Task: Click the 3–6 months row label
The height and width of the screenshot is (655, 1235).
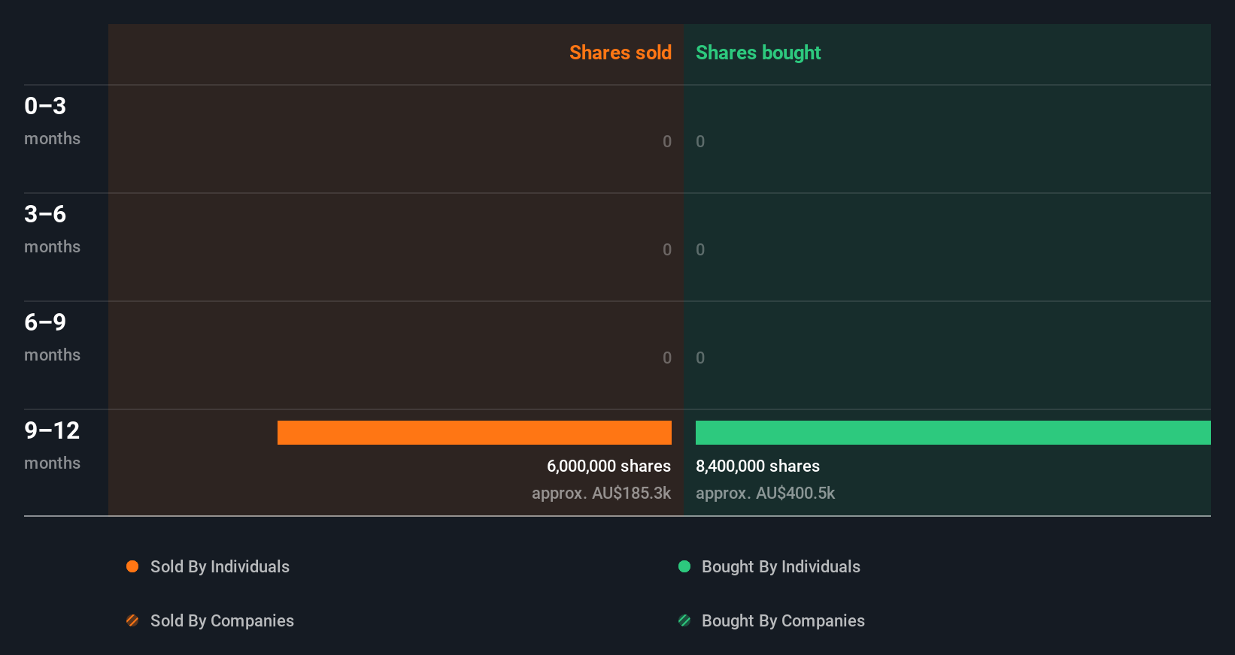Action: 52,230
